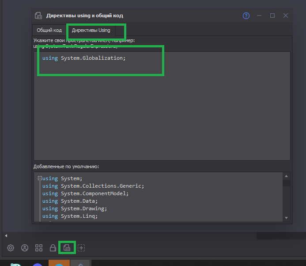This screenshot has height=266, width=306.
Task: Click the scroll left arrow below the dialog
Action: pos(5,235)
